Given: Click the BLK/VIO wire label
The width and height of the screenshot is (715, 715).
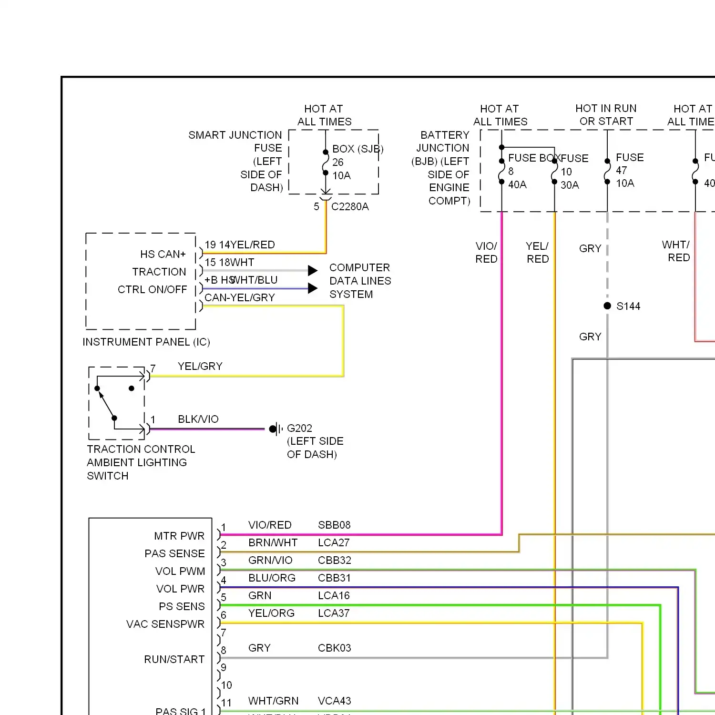Looking at the screenshot, I should tap(198, 419).
